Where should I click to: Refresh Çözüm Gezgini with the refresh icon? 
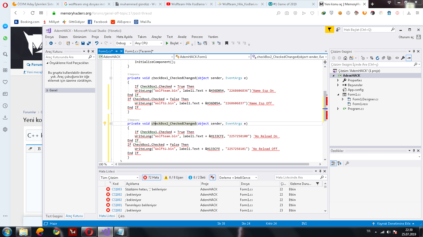point(378,58)
